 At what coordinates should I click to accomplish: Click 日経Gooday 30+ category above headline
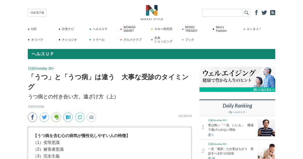pyautogui.click(x=41, y=68)
